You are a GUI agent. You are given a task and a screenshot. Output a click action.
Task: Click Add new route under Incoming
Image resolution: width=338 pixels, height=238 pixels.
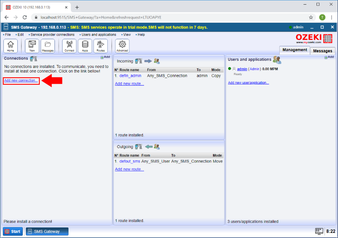point(129,84)
